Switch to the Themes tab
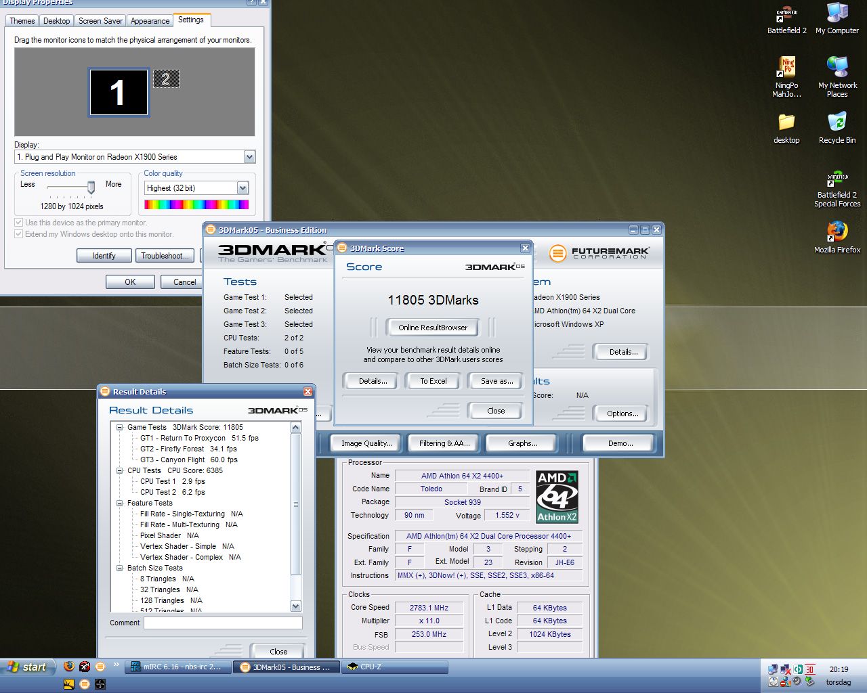Screen dimensions: 867x693 pyautogui.click(x=22, y=21)
